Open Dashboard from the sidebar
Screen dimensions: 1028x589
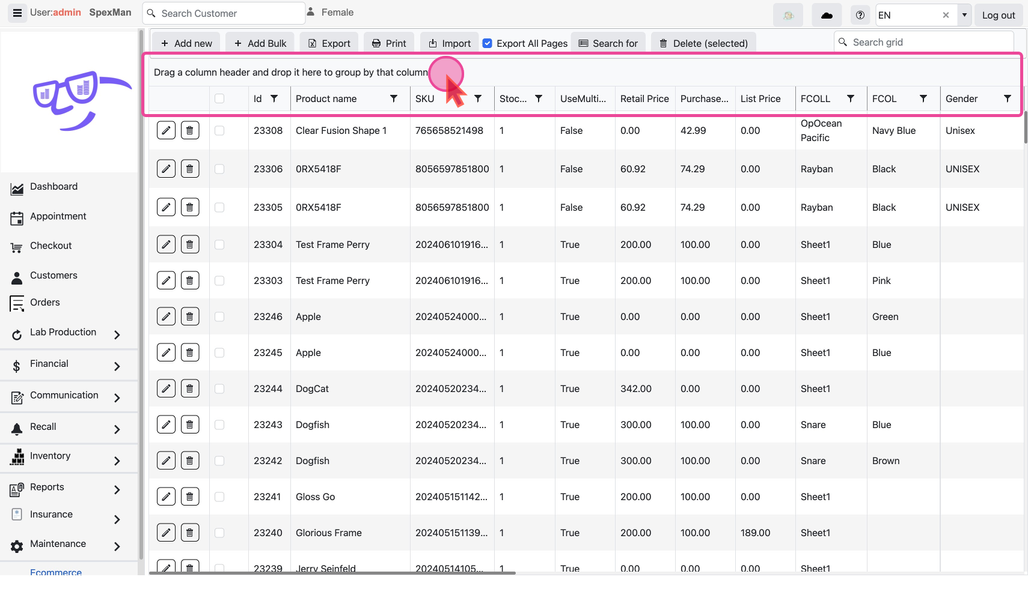tap(54, 187)
